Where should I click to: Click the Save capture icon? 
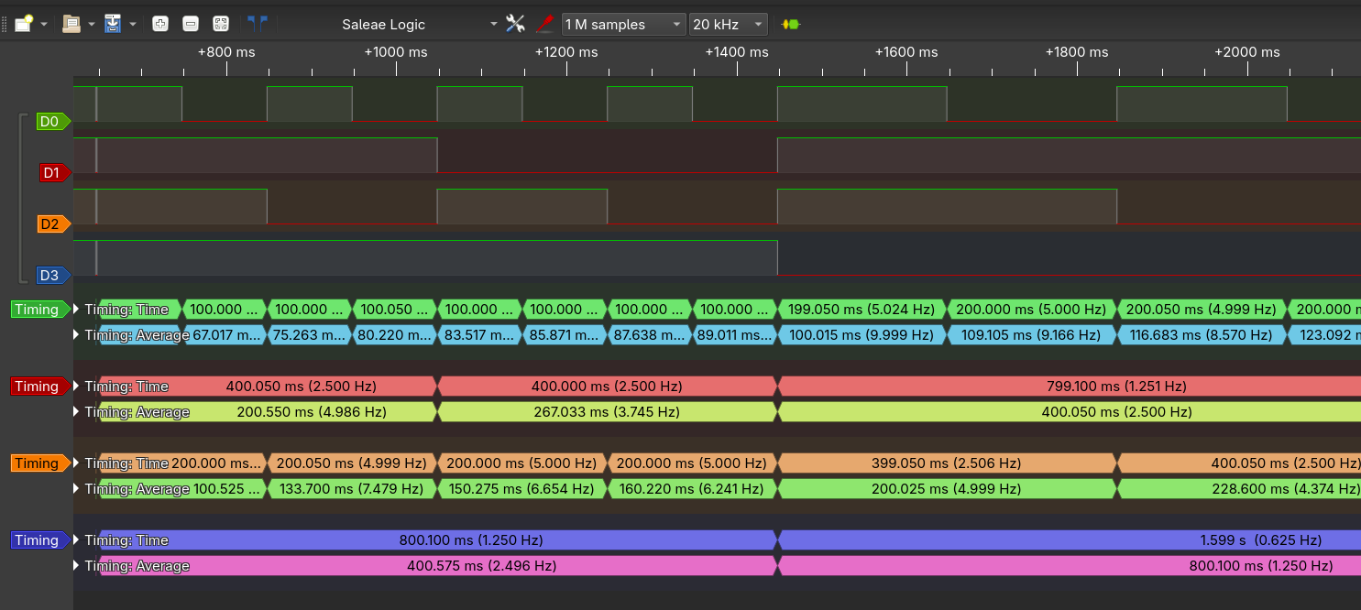pos(114,24)
